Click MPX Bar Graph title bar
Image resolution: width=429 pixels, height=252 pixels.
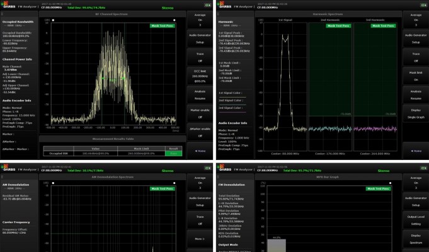coord(328,177)
